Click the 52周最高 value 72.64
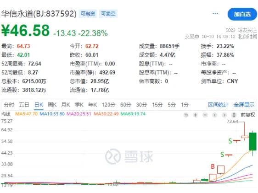Image resolution: width=258 pixels, height=193 pixels. coord(34,64)
